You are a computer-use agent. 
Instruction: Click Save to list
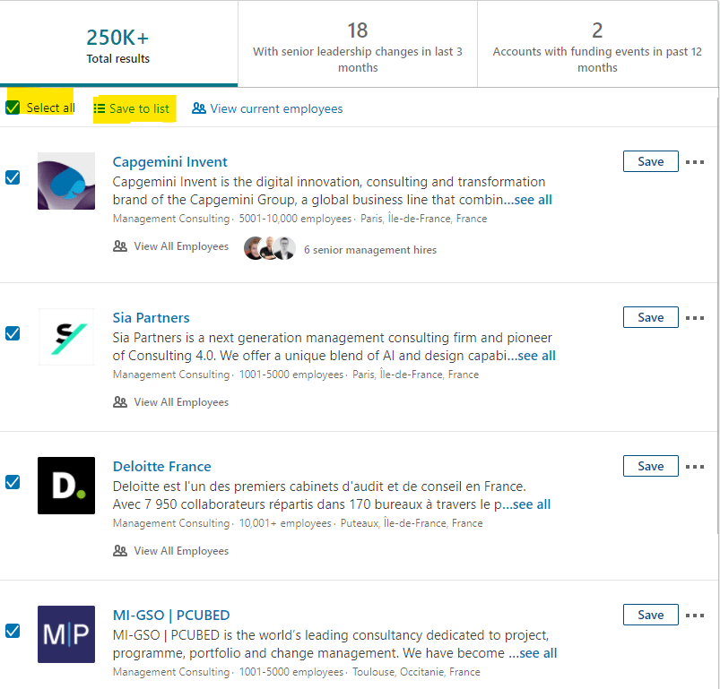[132, 108]
